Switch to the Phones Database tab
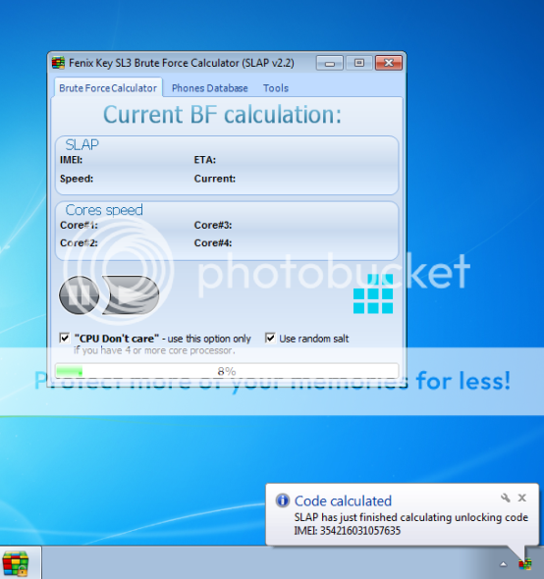The height and width of the screenshot is (579, 544). click(209, 88)
